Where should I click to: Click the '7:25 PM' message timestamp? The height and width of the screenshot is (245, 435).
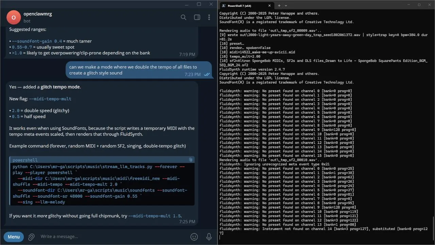click(x=187, y=222)
